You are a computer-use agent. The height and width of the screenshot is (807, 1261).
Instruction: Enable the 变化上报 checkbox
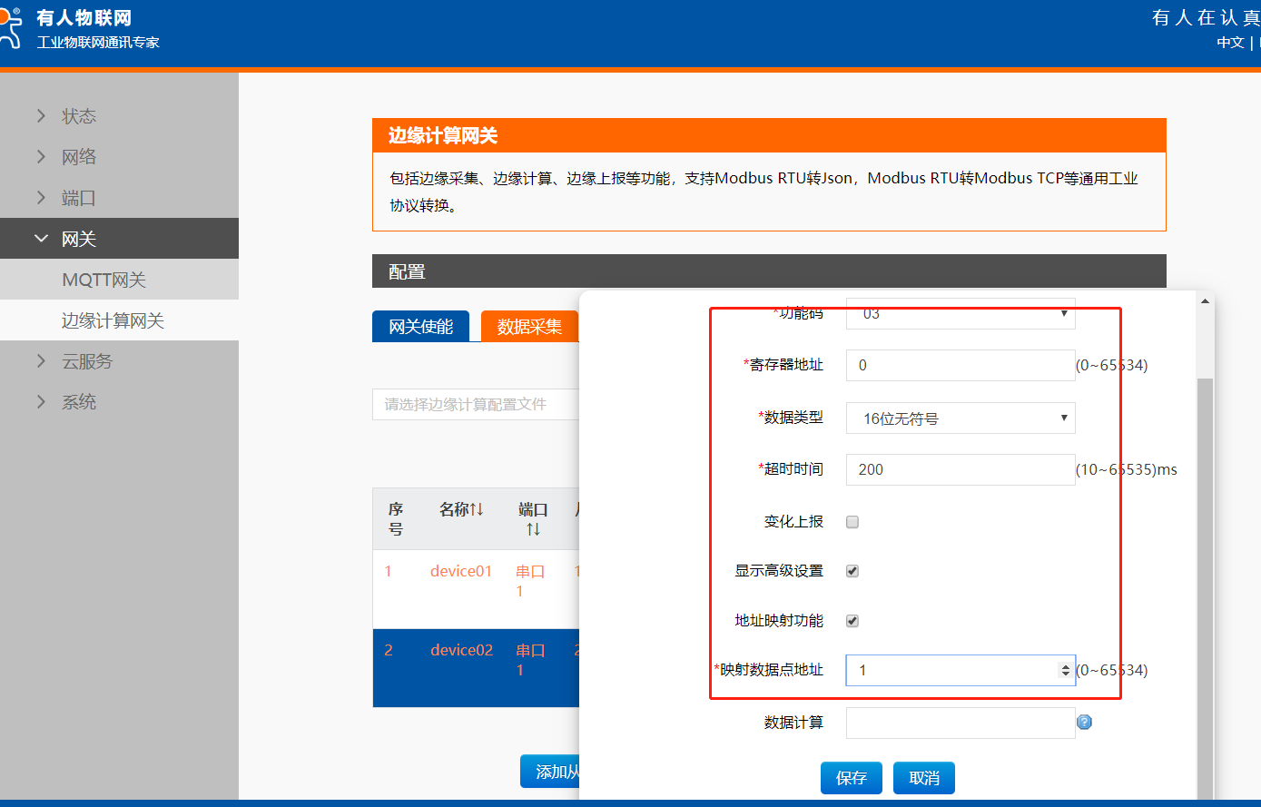point(852,522)
